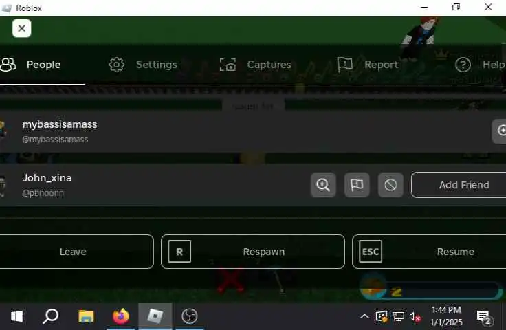Close the Roblox menu with X button
This screenshot has width=506, height=330.
(21, 28)
